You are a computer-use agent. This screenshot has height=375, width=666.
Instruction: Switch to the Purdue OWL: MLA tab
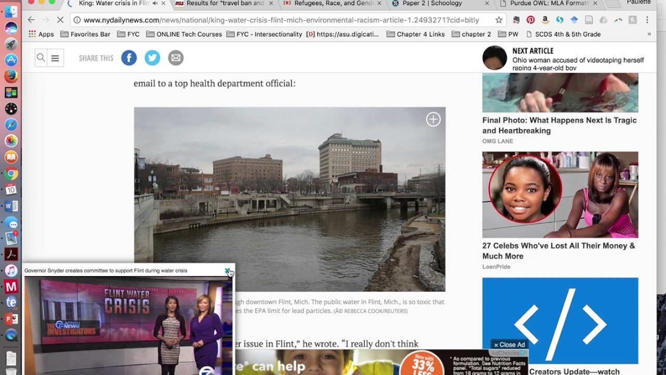tap(548, 3)
